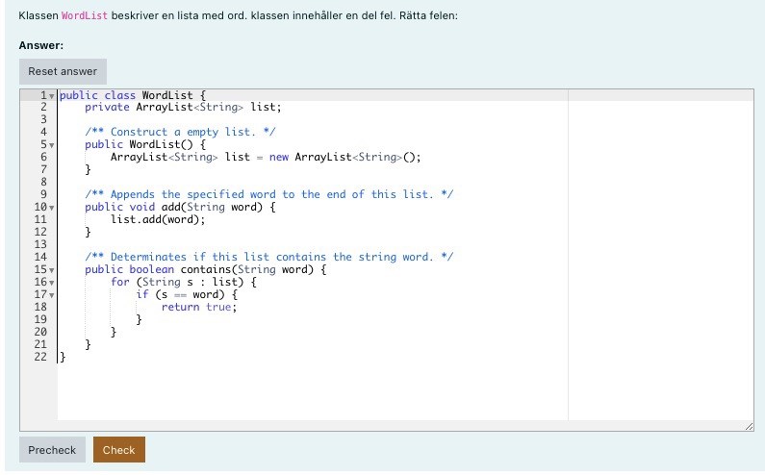The width and height of the screenshot is (765, 475).
Task: Click the list.add(word) statement
Action: 158,219
